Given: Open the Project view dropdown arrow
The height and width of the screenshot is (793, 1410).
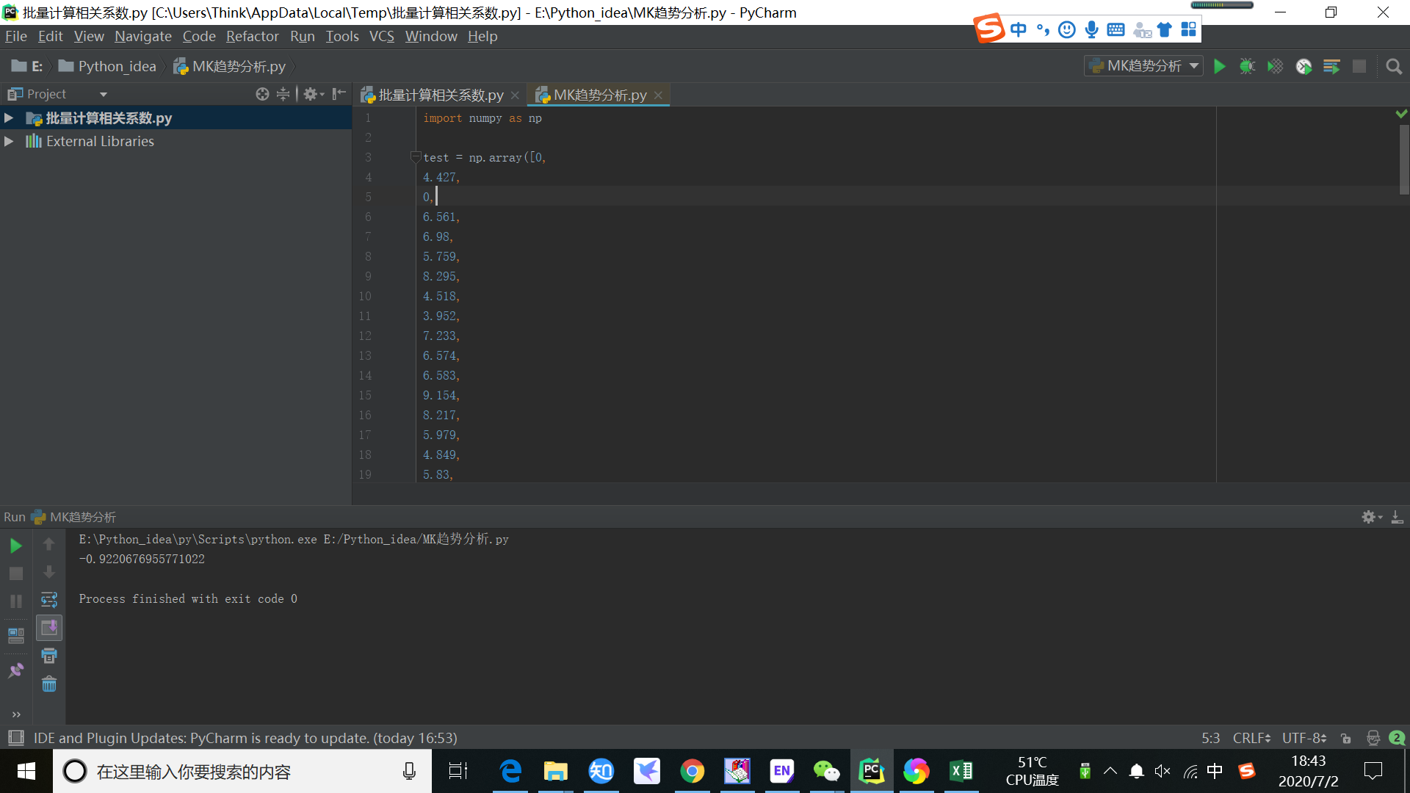Looking at the screenshot, I should pyautogui.click(x=104, y=94).
